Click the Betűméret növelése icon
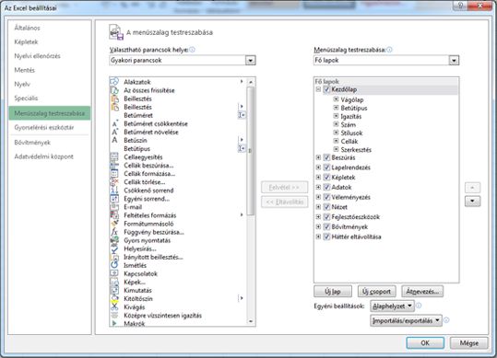 [x=114, y=132]
